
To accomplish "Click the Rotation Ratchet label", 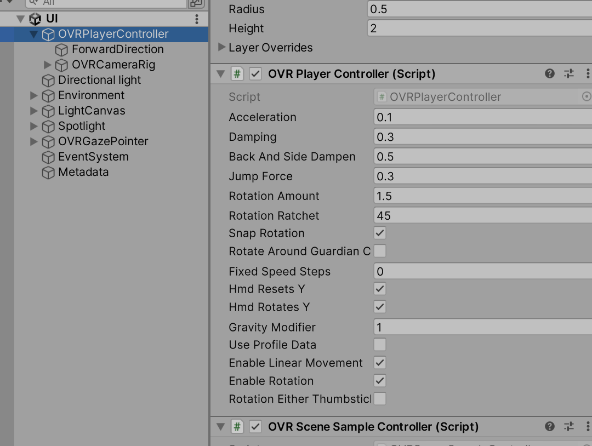I will tap(274, 215).
